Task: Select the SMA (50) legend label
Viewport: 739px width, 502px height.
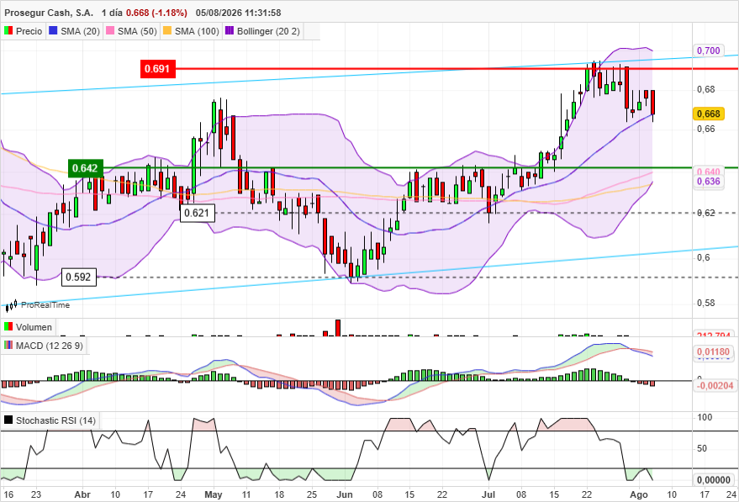Action: pos(137,31)
